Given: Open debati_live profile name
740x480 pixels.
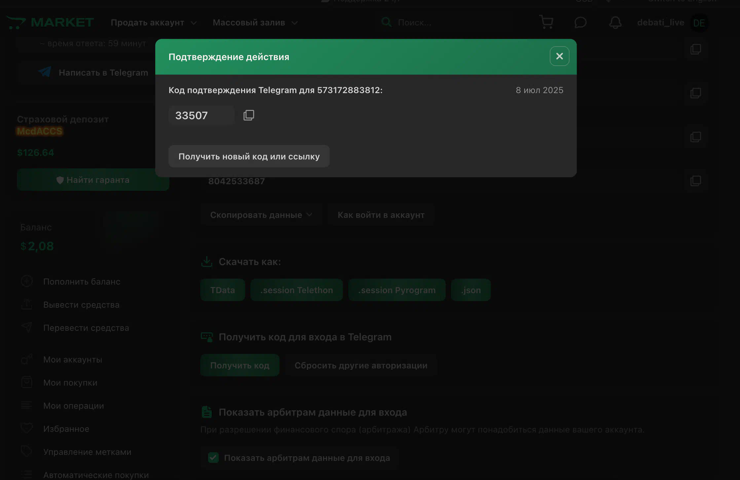Looking at the screenshot, I should [x=660, y=22].
